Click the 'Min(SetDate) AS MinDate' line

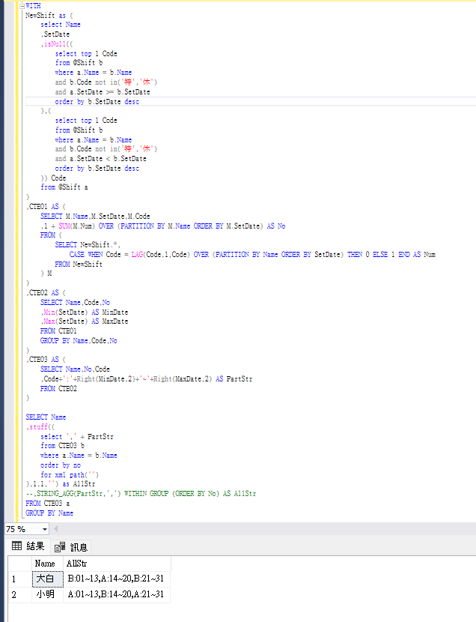tap(85, 312)
